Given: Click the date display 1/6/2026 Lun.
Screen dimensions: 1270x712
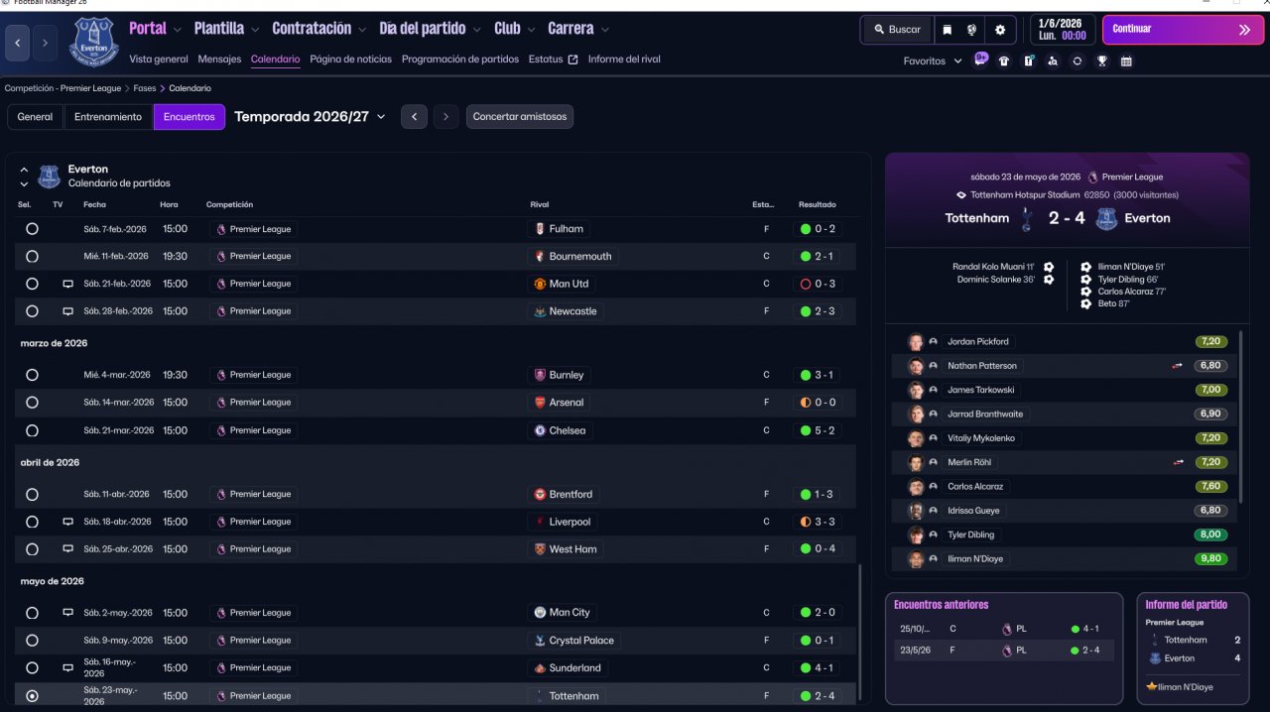Looking at the screenshot, I should point(1062,30).
